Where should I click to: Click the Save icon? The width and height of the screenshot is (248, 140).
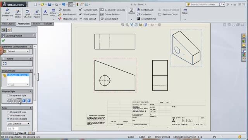(x=50, y=4)
